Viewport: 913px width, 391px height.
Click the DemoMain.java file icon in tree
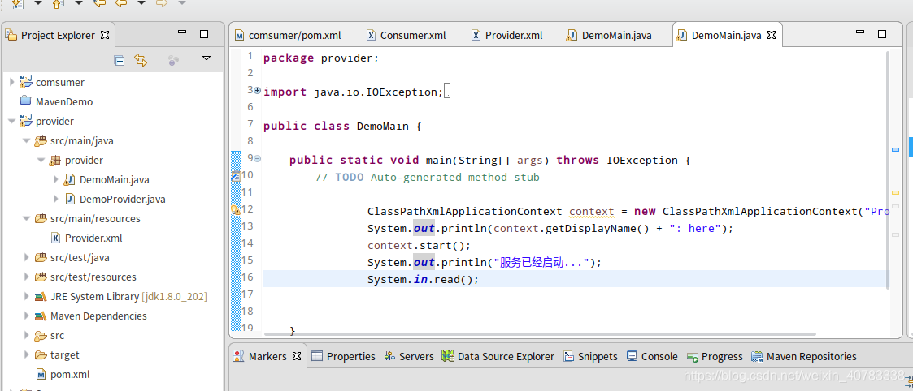[x=70, y=179]
